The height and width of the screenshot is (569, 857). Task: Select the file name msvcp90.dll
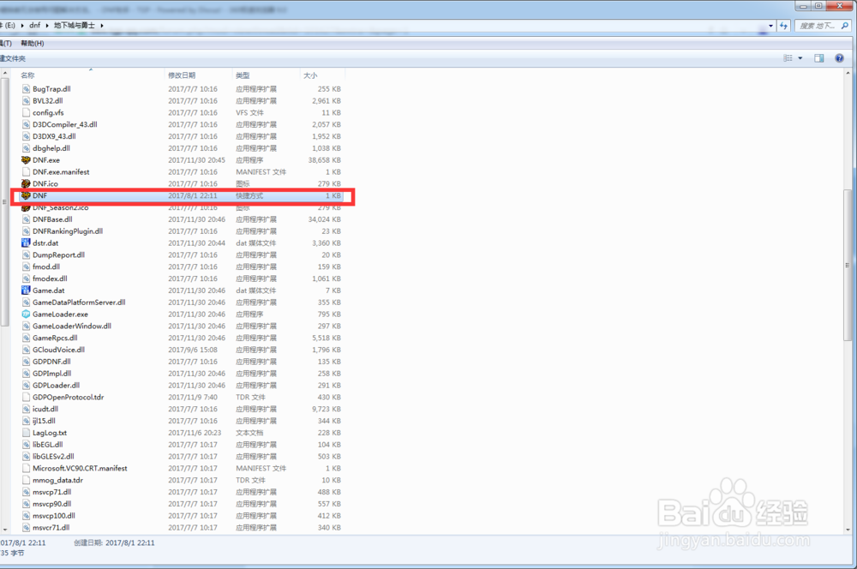(52, 504)
